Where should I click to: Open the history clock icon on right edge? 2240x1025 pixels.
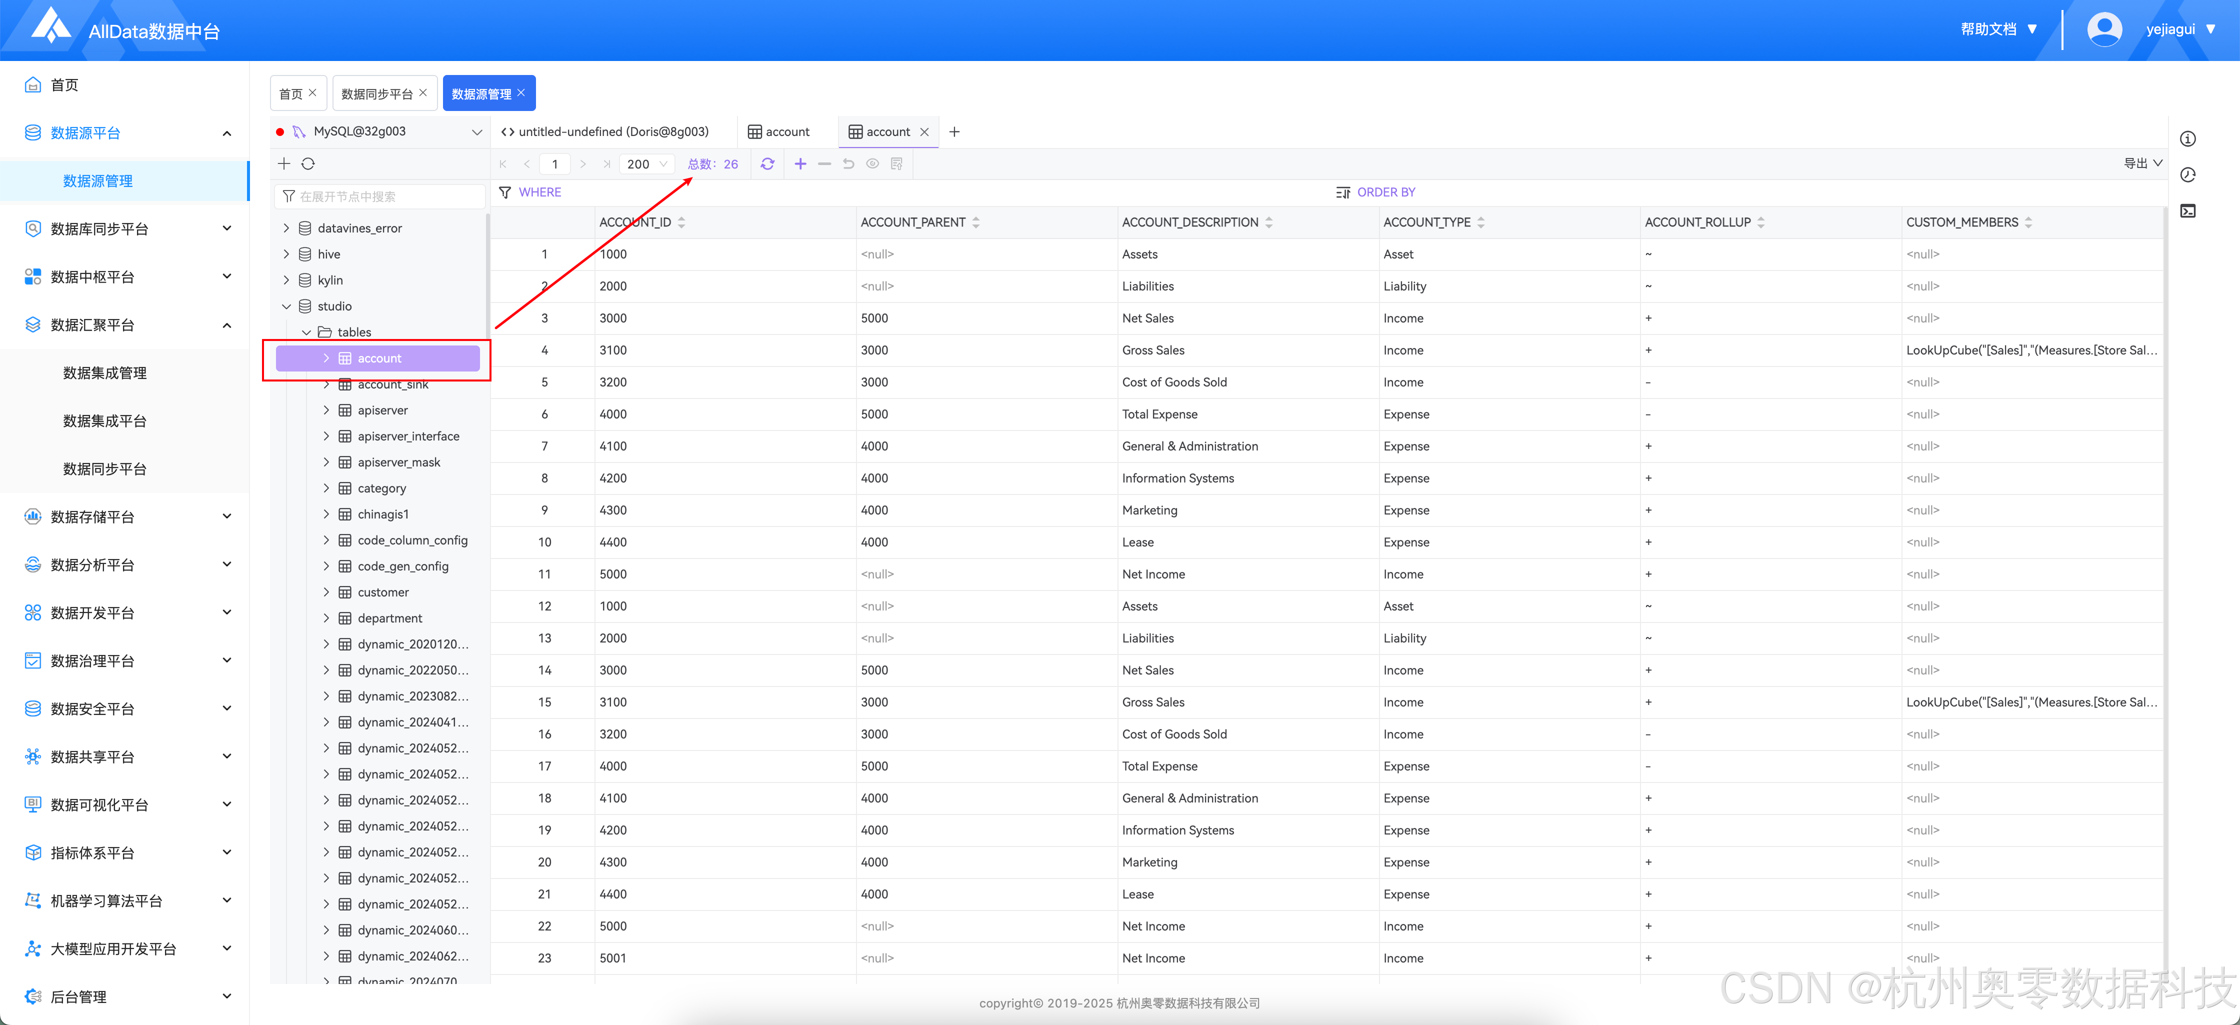2188,174
